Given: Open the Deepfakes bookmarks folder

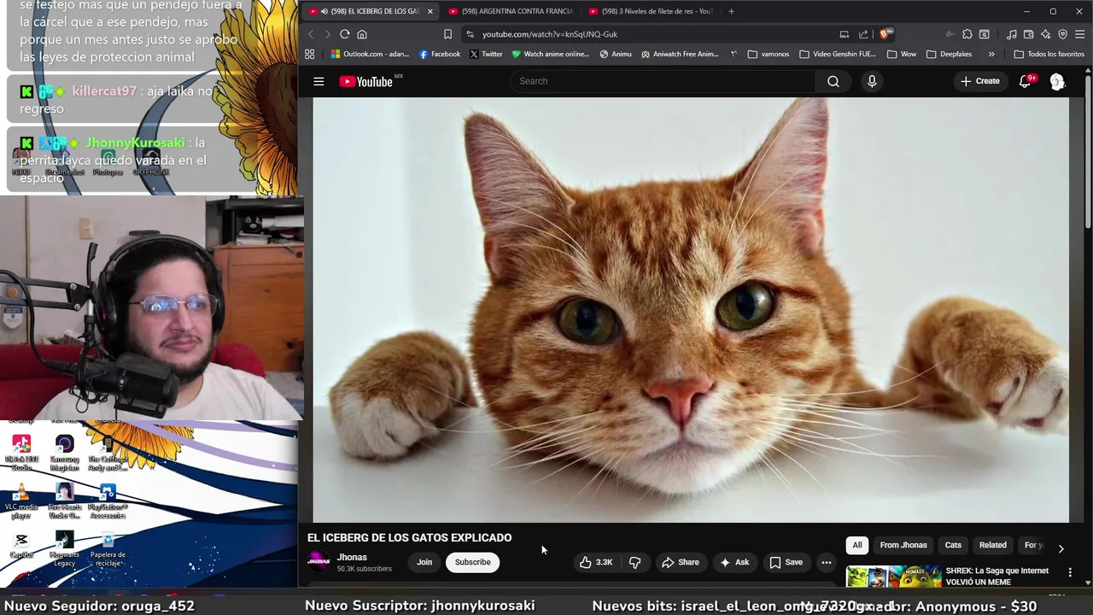Looking at the screenshot, I should click(950, 54).
